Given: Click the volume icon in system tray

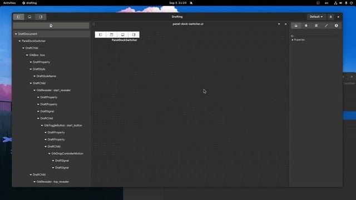Looking at the screenshot, I should [x=341, y=3].
